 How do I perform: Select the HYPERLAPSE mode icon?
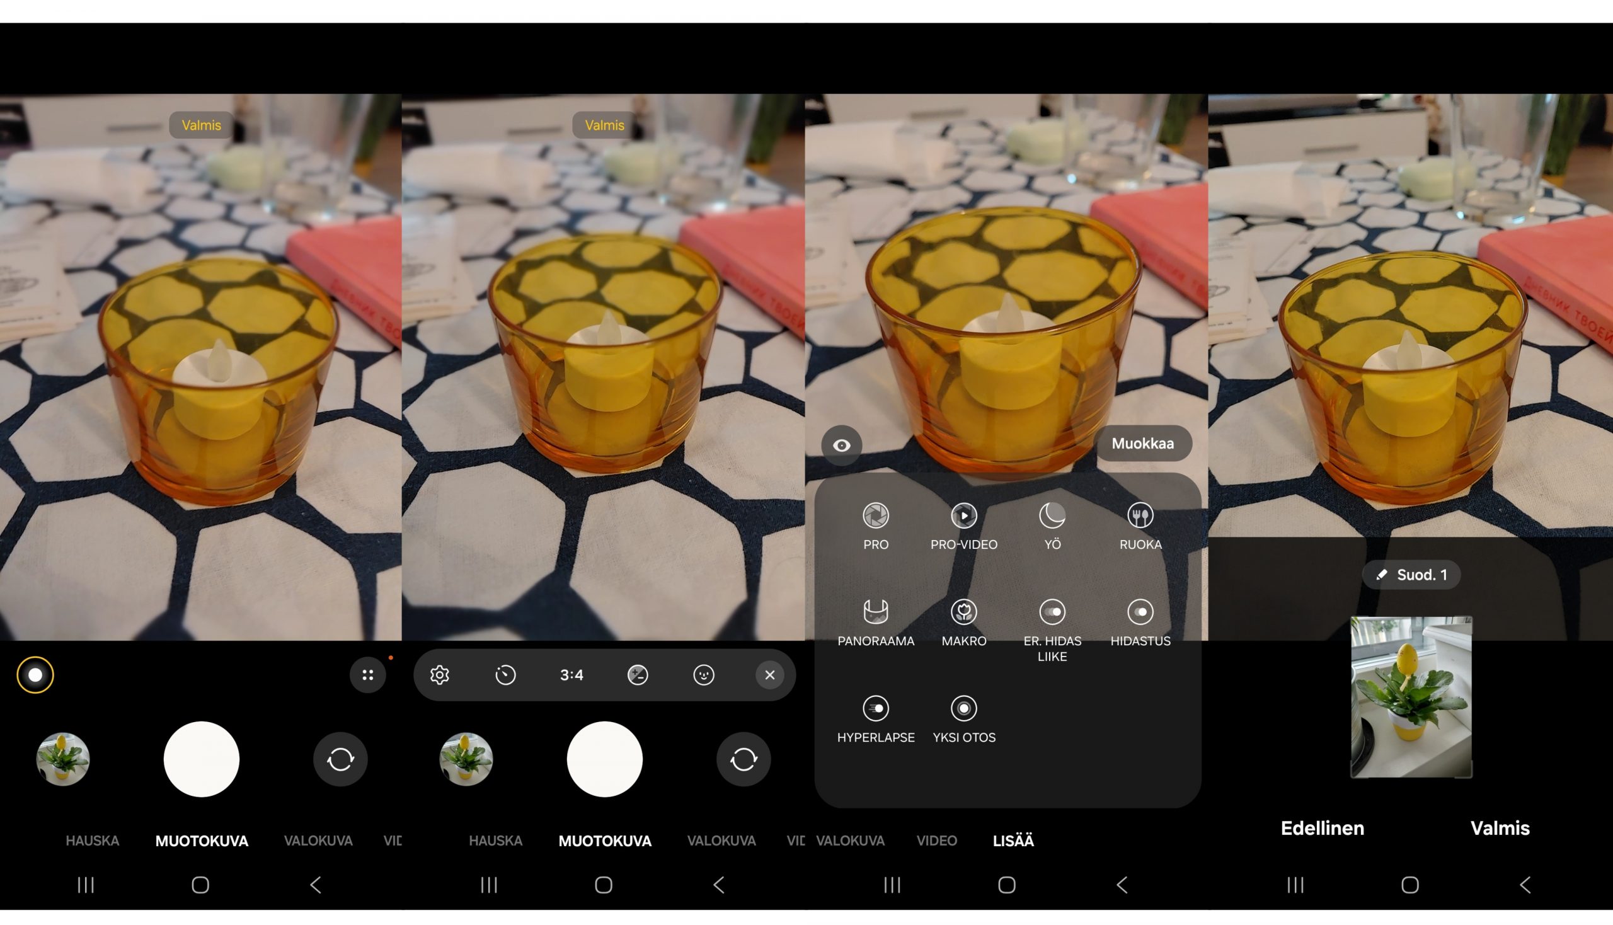pyautogui.click(x=875, y=709)
